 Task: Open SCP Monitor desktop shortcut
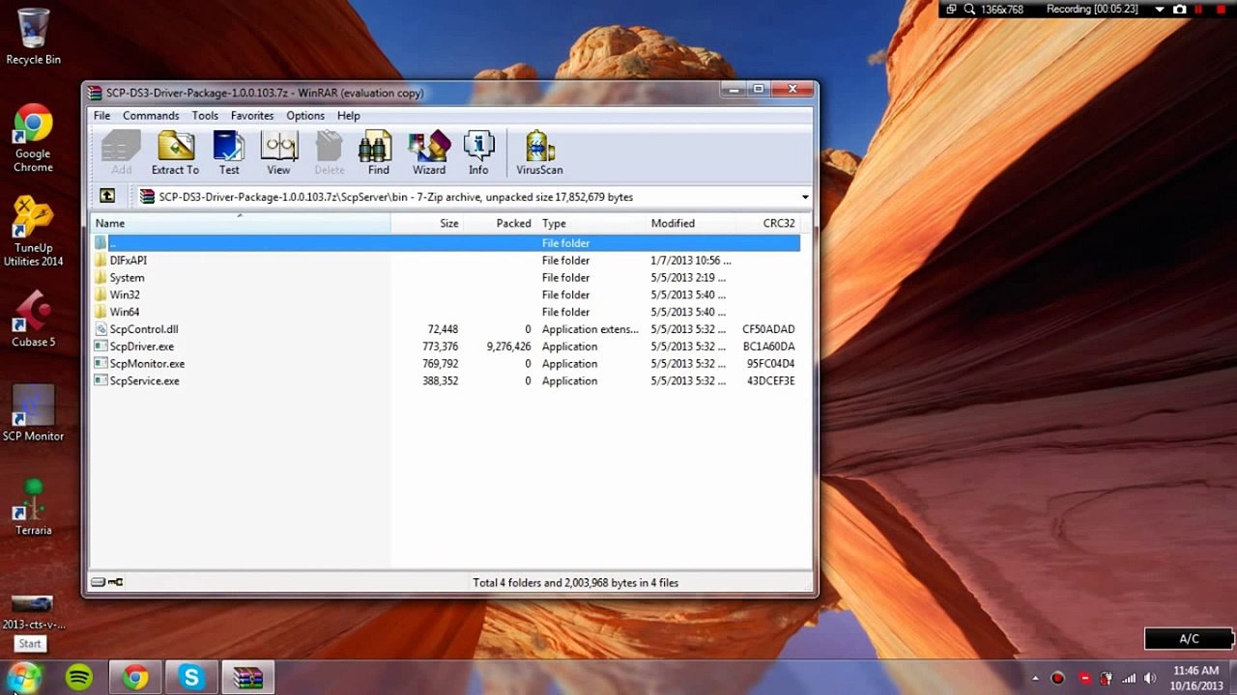point(33,413)
